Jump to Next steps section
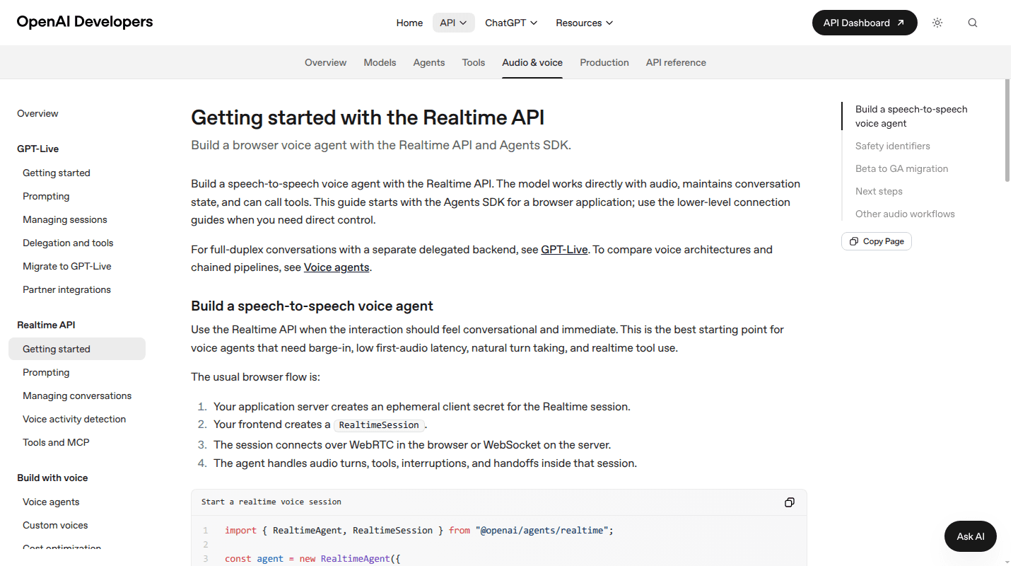The height and width of the screenshot is (566, 1018). 879,191
